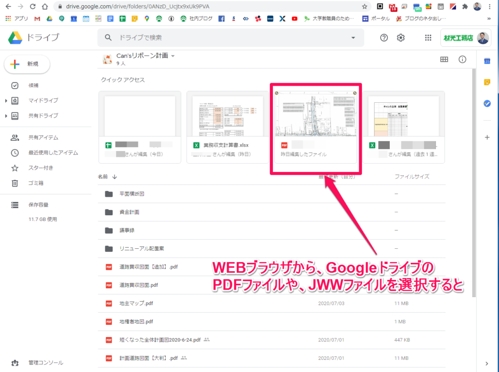499x372 pixels.
Task: Open Google Calendar side panel icon
Action: 487,61
